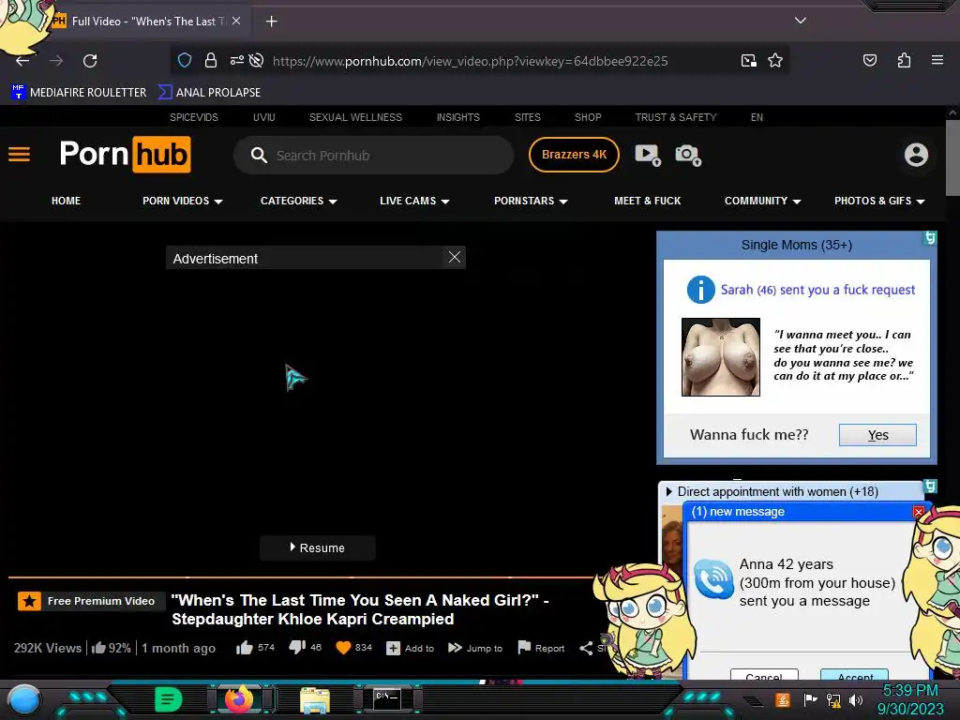This screenshot has width=960, height=720.
Task: Open File Explorer from taskbar
Action: tap(315, 701)
